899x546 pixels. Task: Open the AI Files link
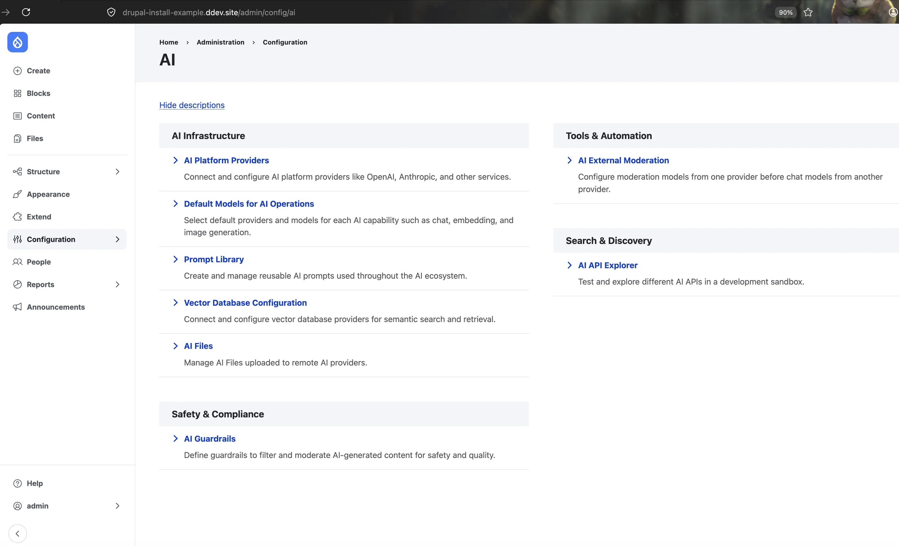(x=198, y=346)
